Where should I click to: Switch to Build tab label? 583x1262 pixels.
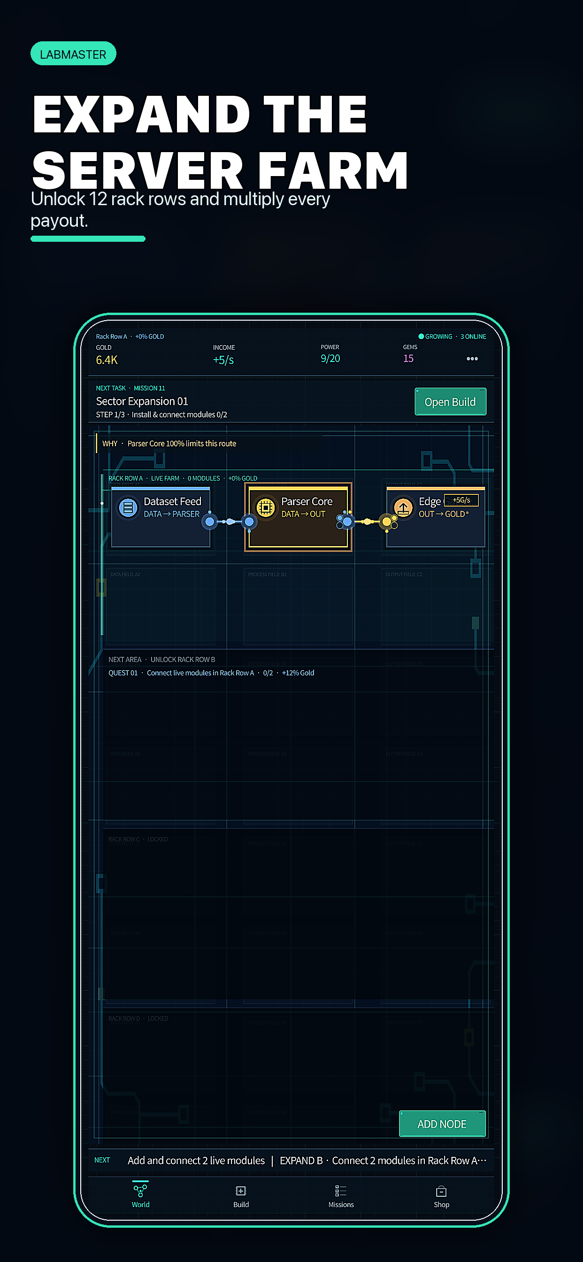[240, 1204]
